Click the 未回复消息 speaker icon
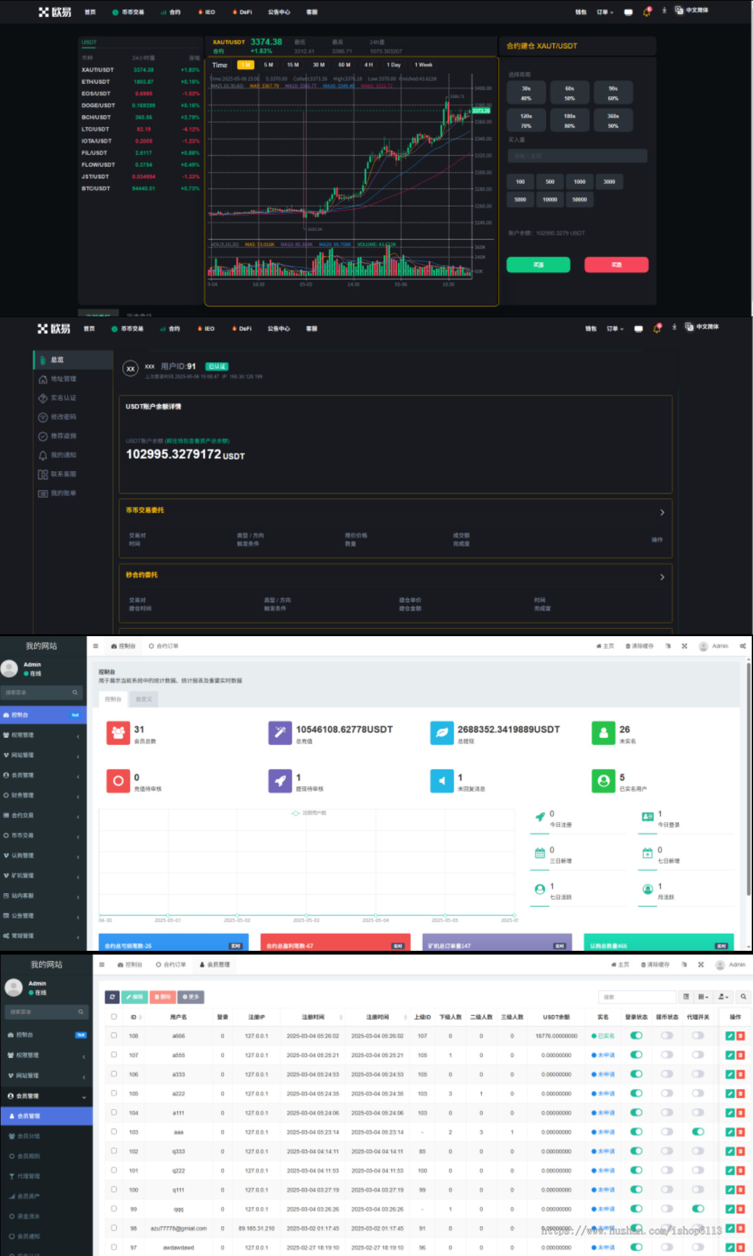 coord(442,781)
